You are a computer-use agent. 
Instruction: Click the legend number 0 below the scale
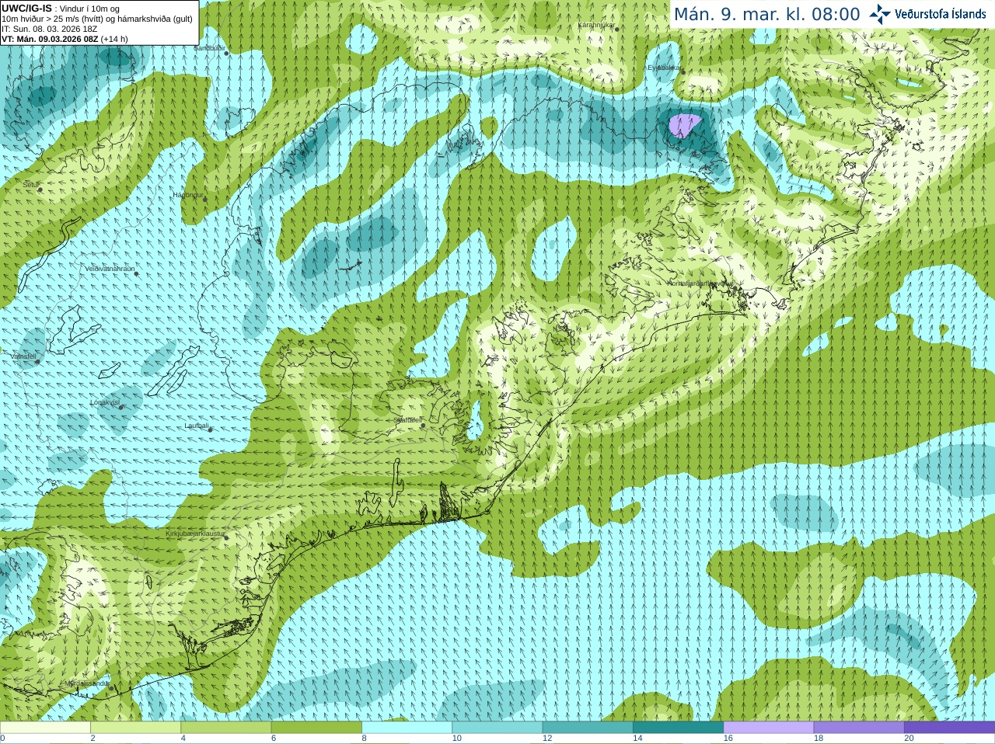2,739
